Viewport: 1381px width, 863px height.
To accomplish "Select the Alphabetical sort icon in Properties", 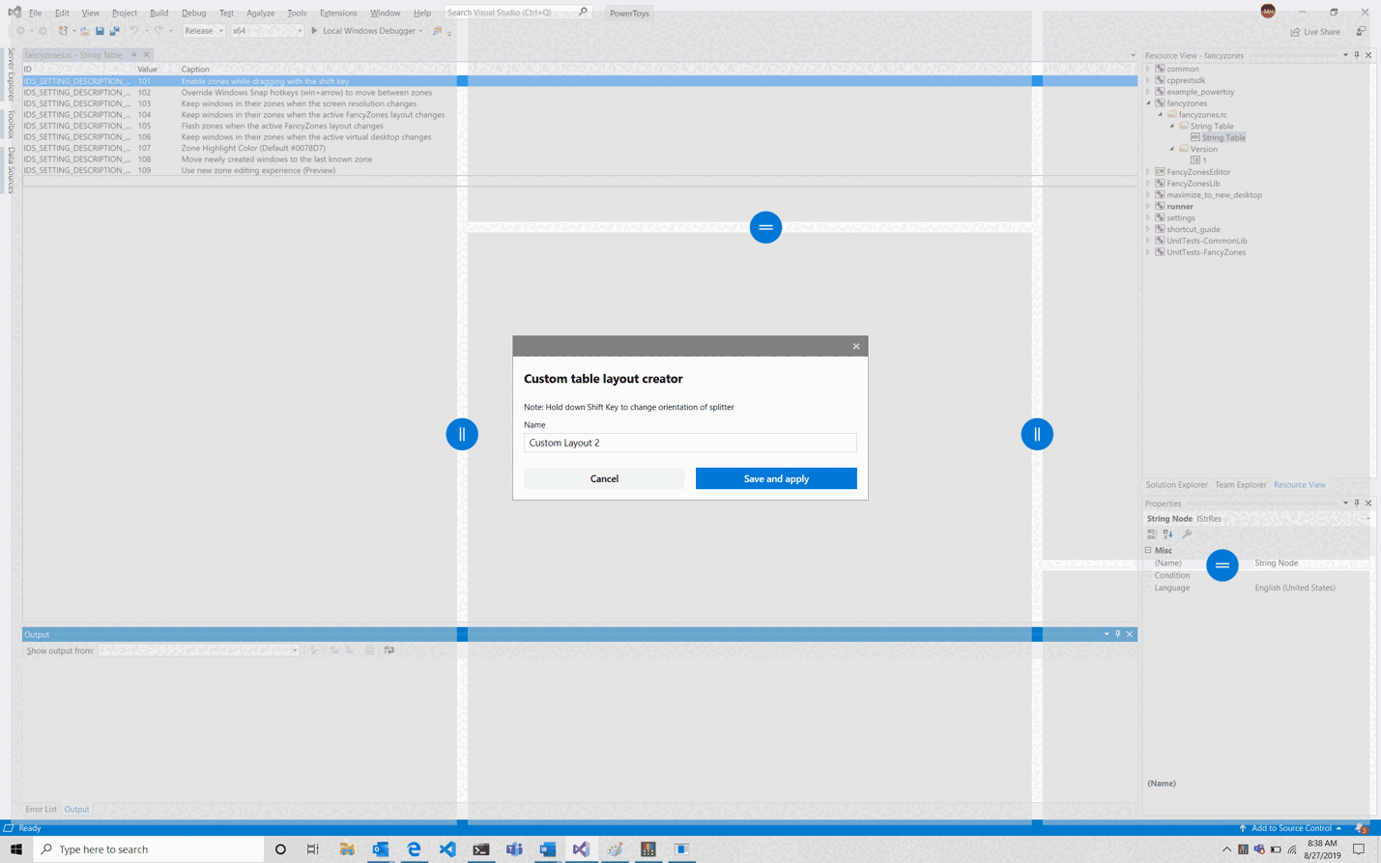I will (x=1166, y=533).
